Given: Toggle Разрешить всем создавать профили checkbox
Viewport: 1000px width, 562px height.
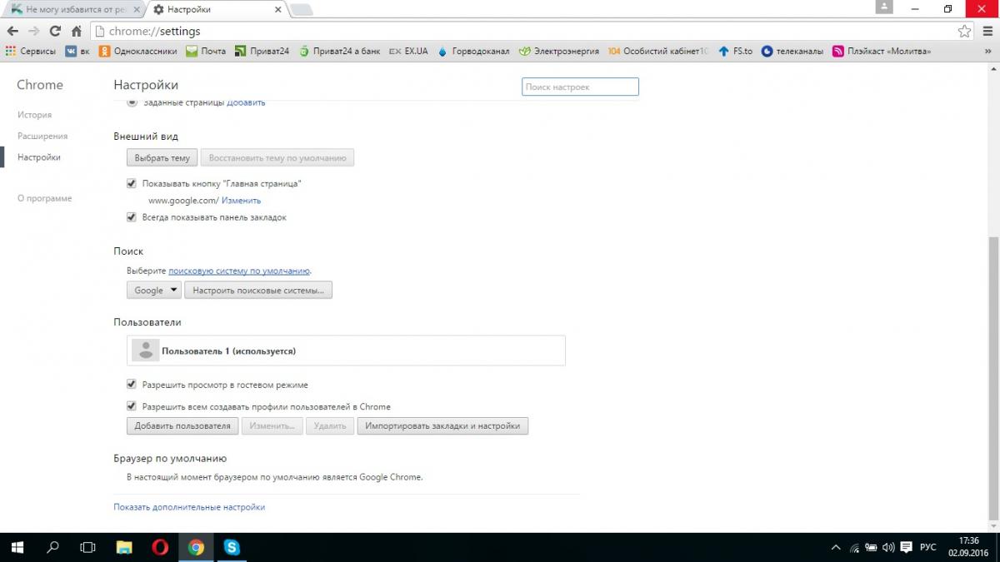Looking at the screenshot, I should pyautogui.click(x=132, y=406).
